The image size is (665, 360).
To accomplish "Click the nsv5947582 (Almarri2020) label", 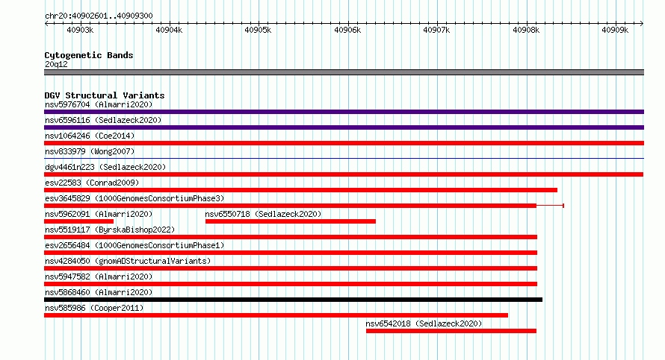I will [x=99, y=277].
